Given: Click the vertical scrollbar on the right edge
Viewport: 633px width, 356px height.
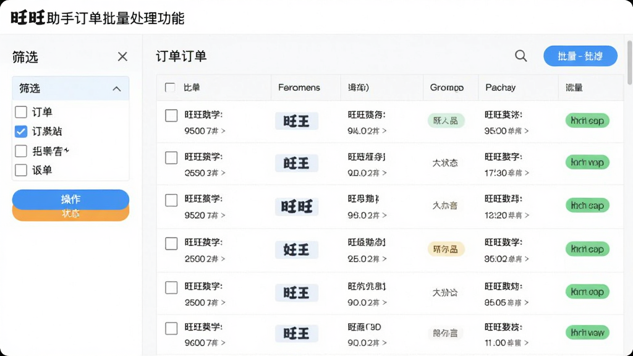Looking at the screenshot, I should pyautogui.click(x=629, y=62).
